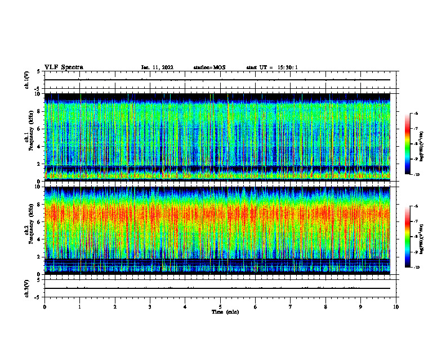Click the "-5" tick on the ch.1(V) axis

[38, 89]
